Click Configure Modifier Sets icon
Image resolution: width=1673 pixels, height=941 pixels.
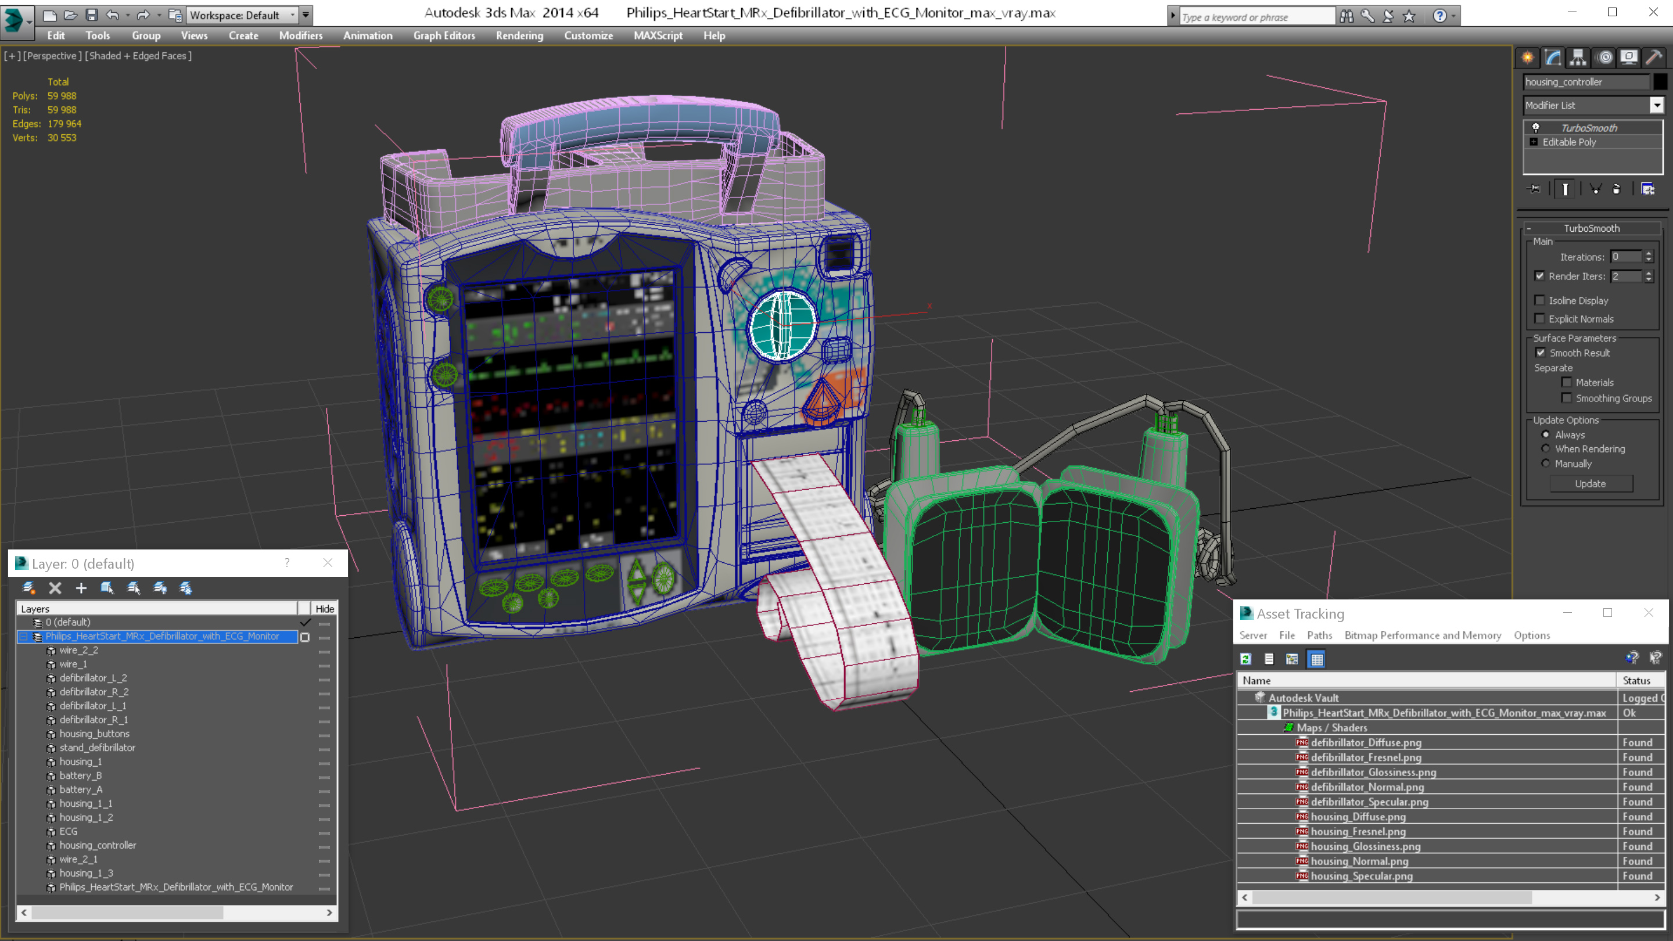(x=1647, y=189)
